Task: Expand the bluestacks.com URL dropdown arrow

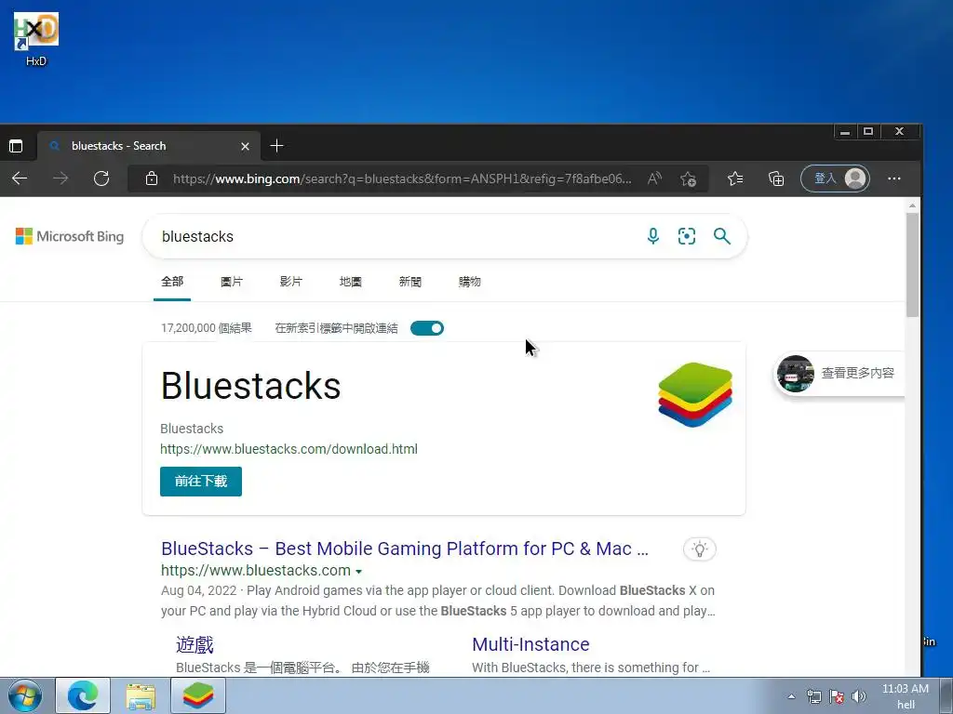Action: [358, 572]
